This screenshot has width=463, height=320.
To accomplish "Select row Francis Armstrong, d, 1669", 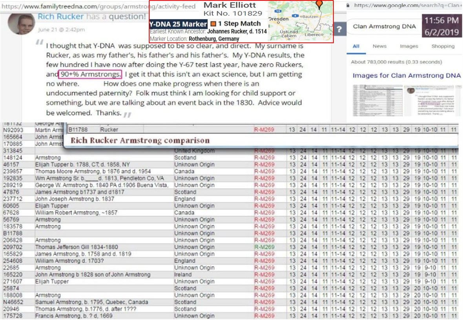I will coord(230,316).
